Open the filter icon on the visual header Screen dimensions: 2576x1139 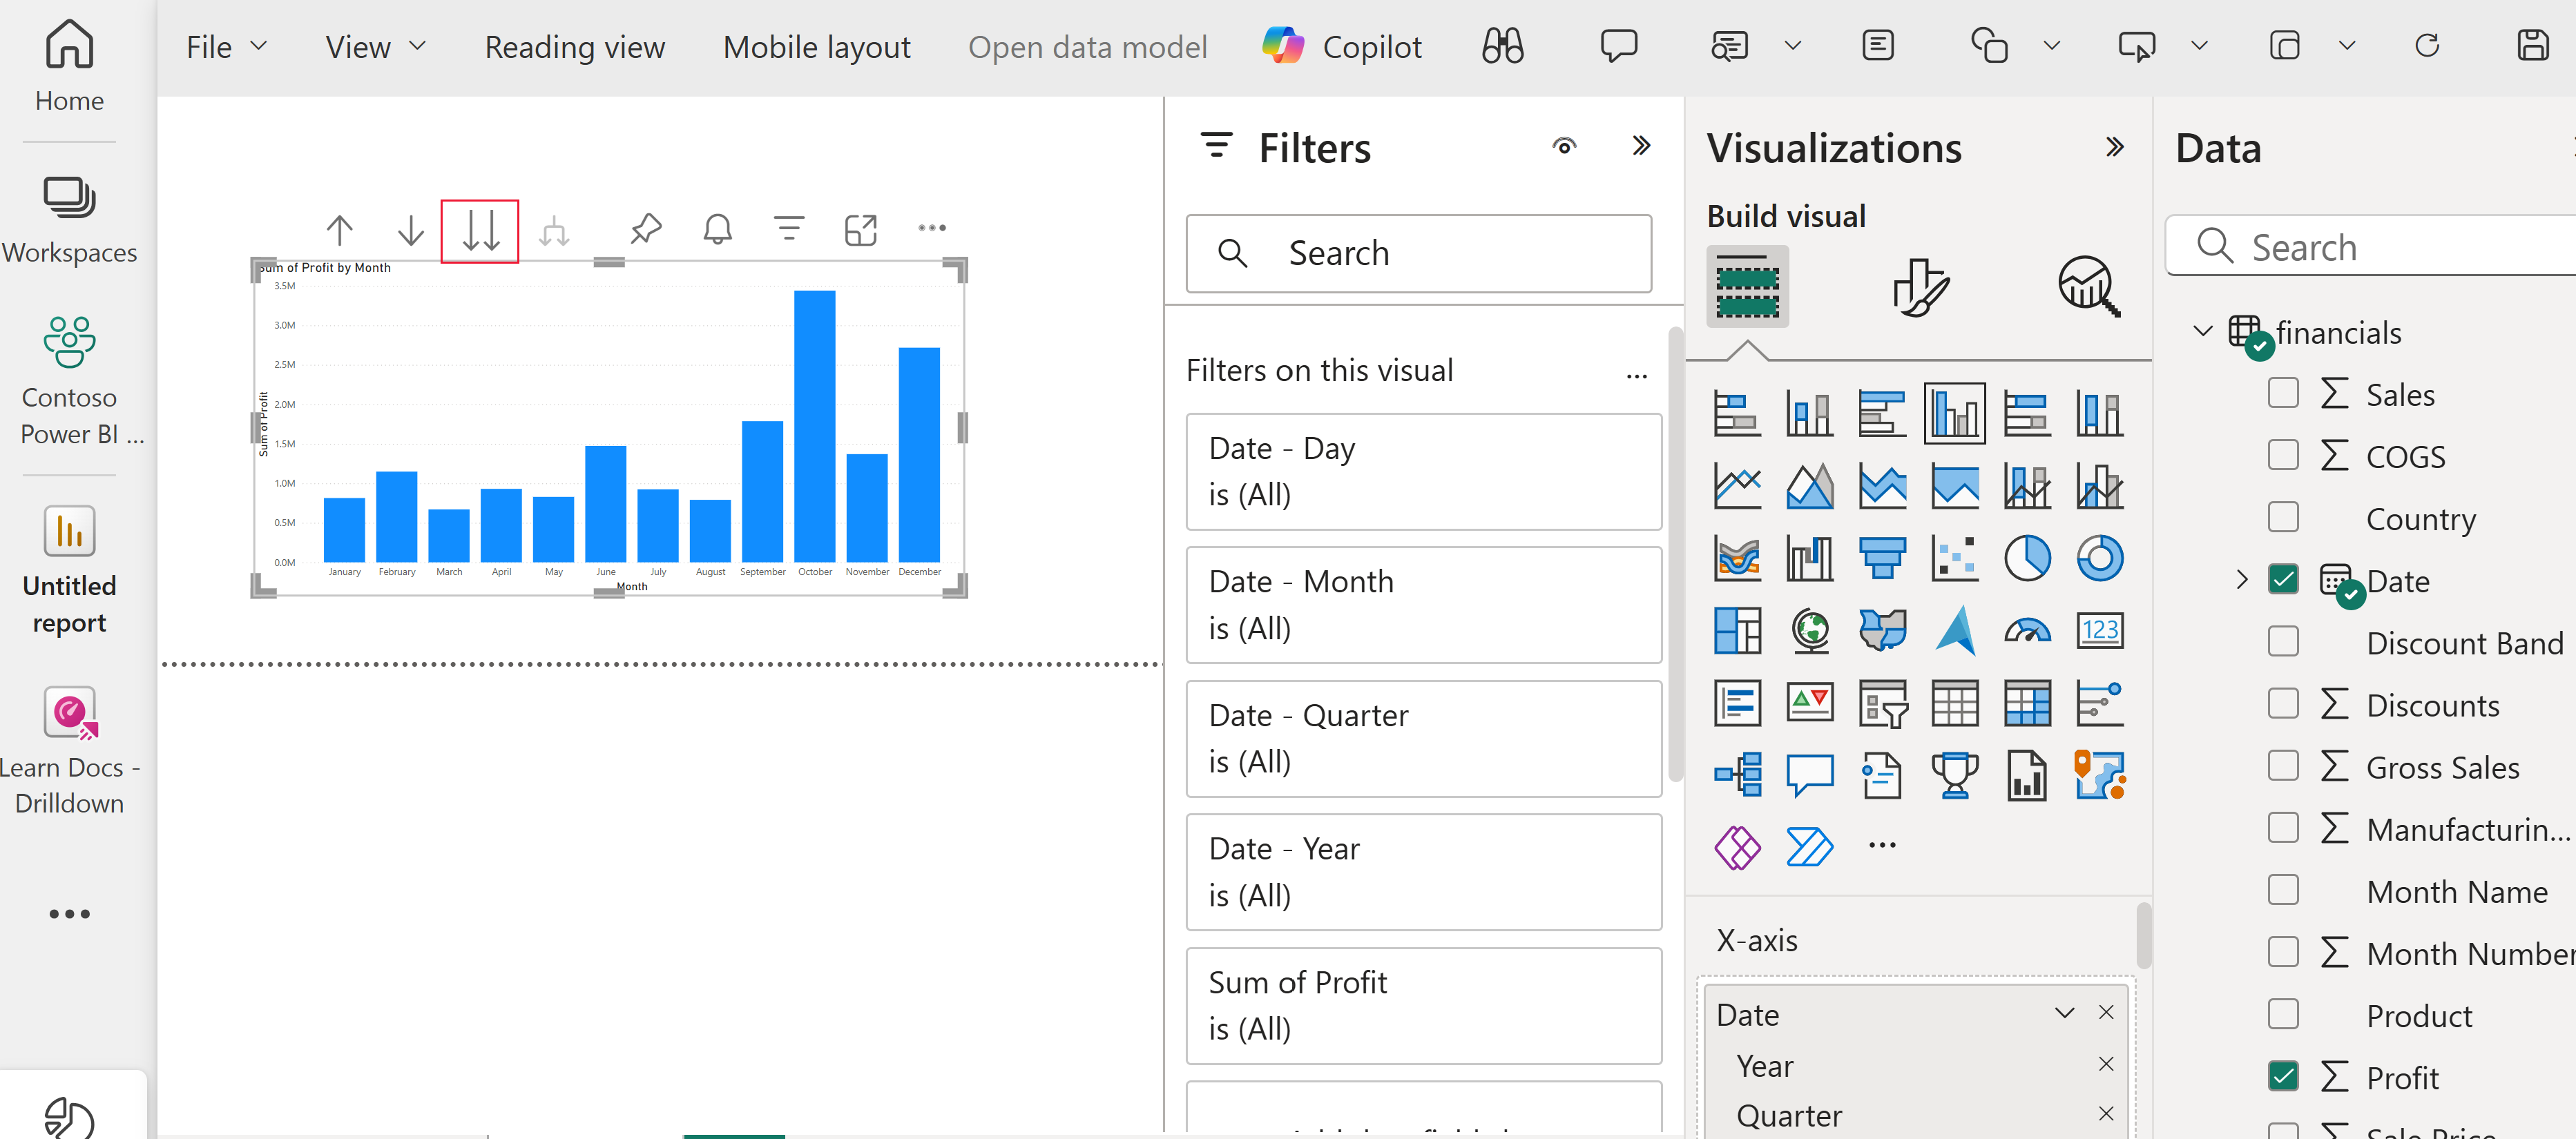pos(789,228)
